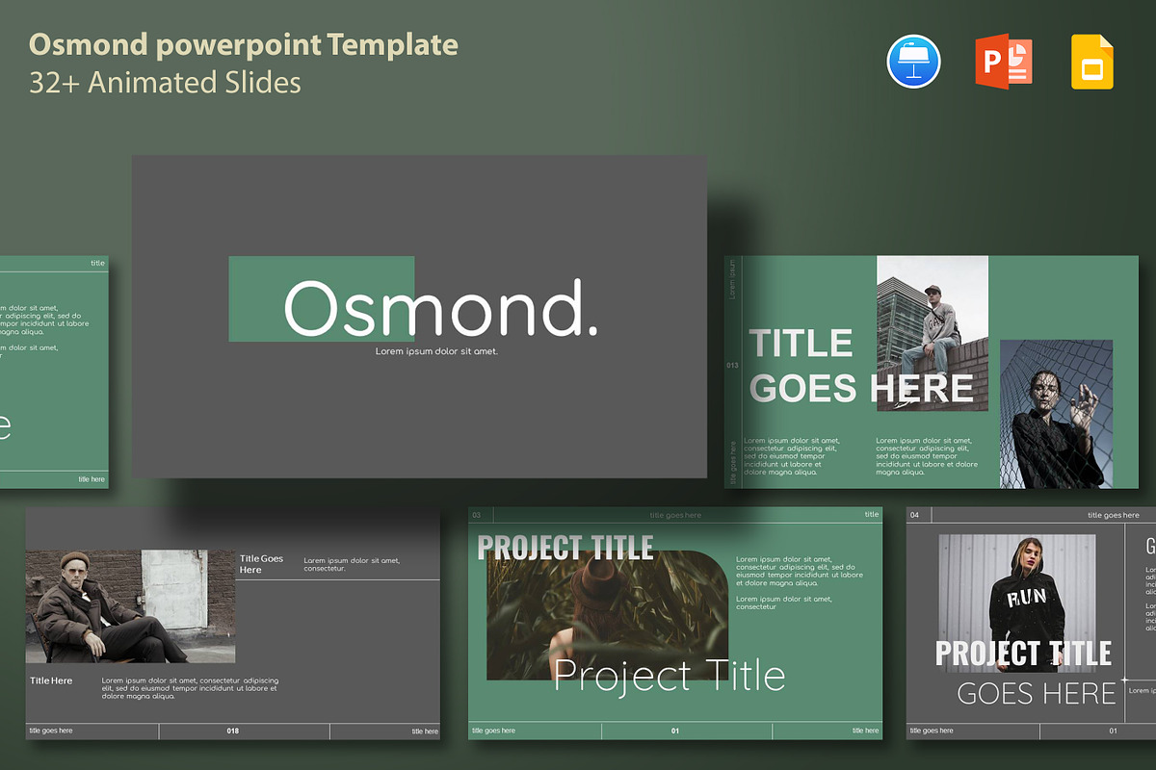Click the 'Title Here' label on the bottom-left slide
Viewport: 1156px width, 770px height.
pos(51,680)
